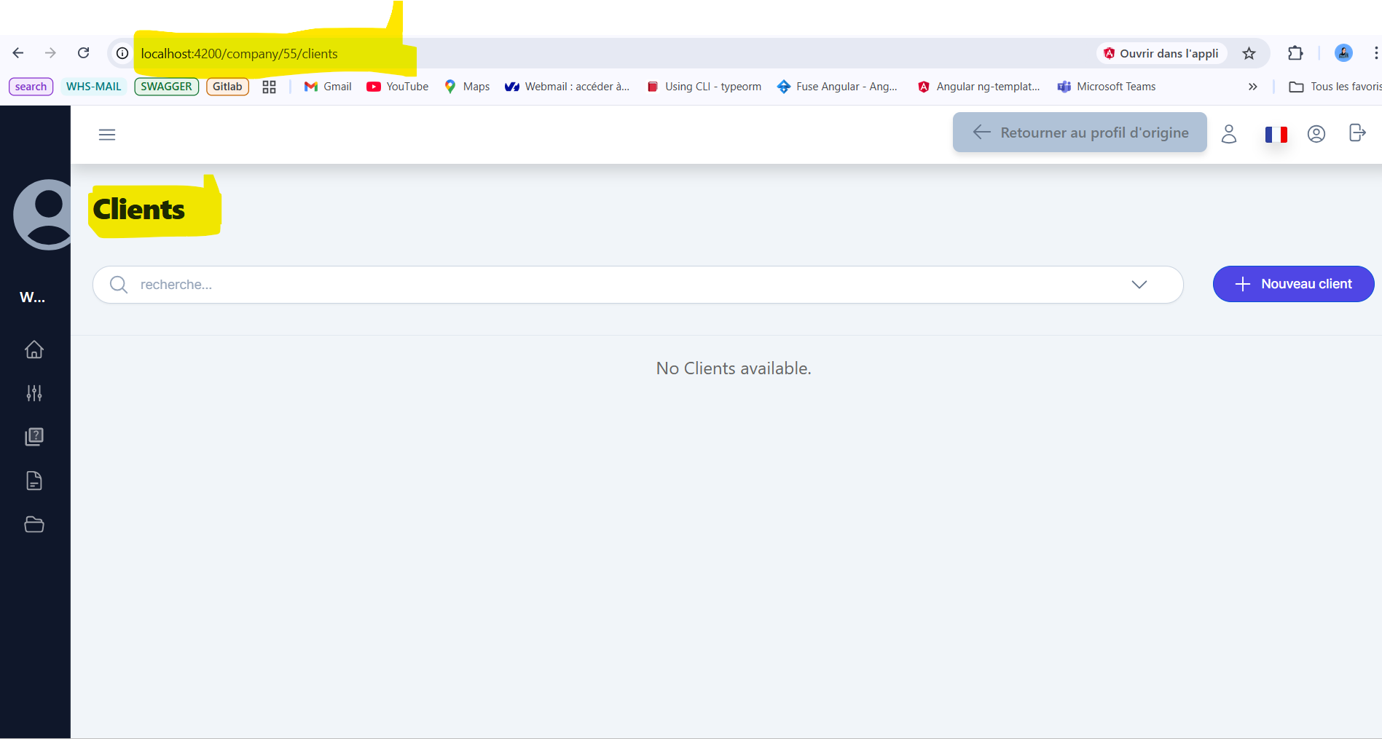Click the recherche search input field
Screen dimensions: 1382x739
619,285
